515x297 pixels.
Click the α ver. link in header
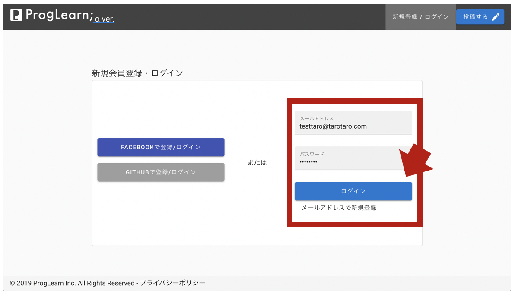104,19
